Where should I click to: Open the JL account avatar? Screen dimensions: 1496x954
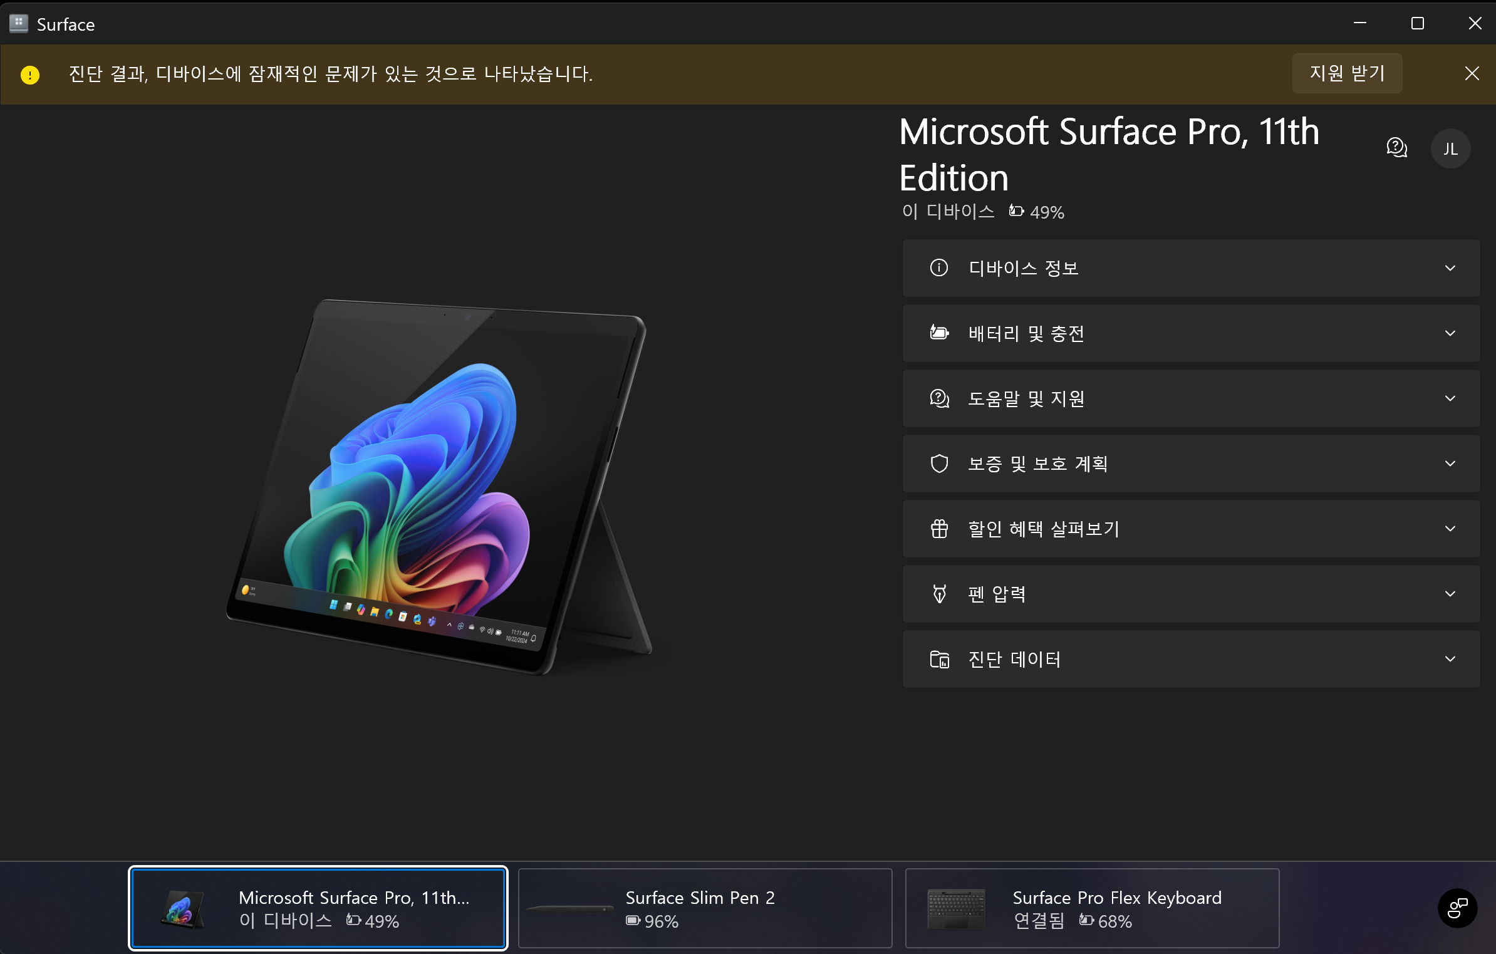pyautogui.click(x=1450, y=148)
